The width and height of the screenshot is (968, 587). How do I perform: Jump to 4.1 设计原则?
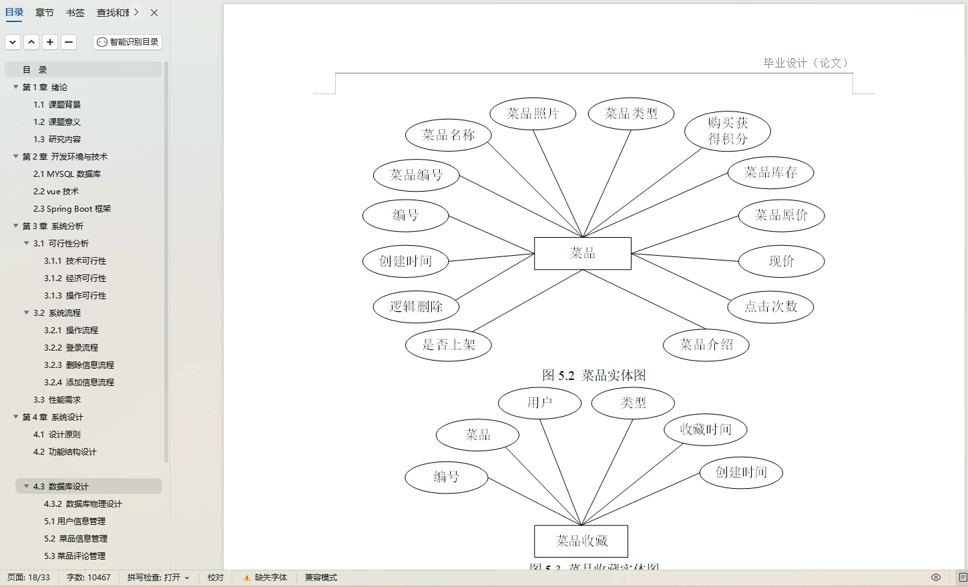coord(57,434)
